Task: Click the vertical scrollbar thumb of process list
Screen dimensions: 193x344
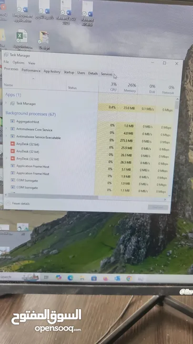Action: coord(177,105)
